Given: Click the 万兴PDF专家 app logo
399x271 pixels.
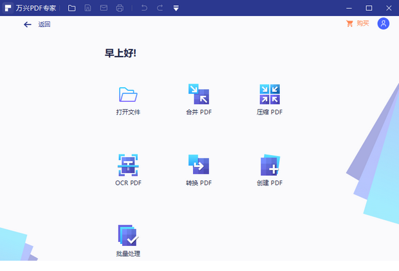Looking at the screenshot, I should point(8,8).
